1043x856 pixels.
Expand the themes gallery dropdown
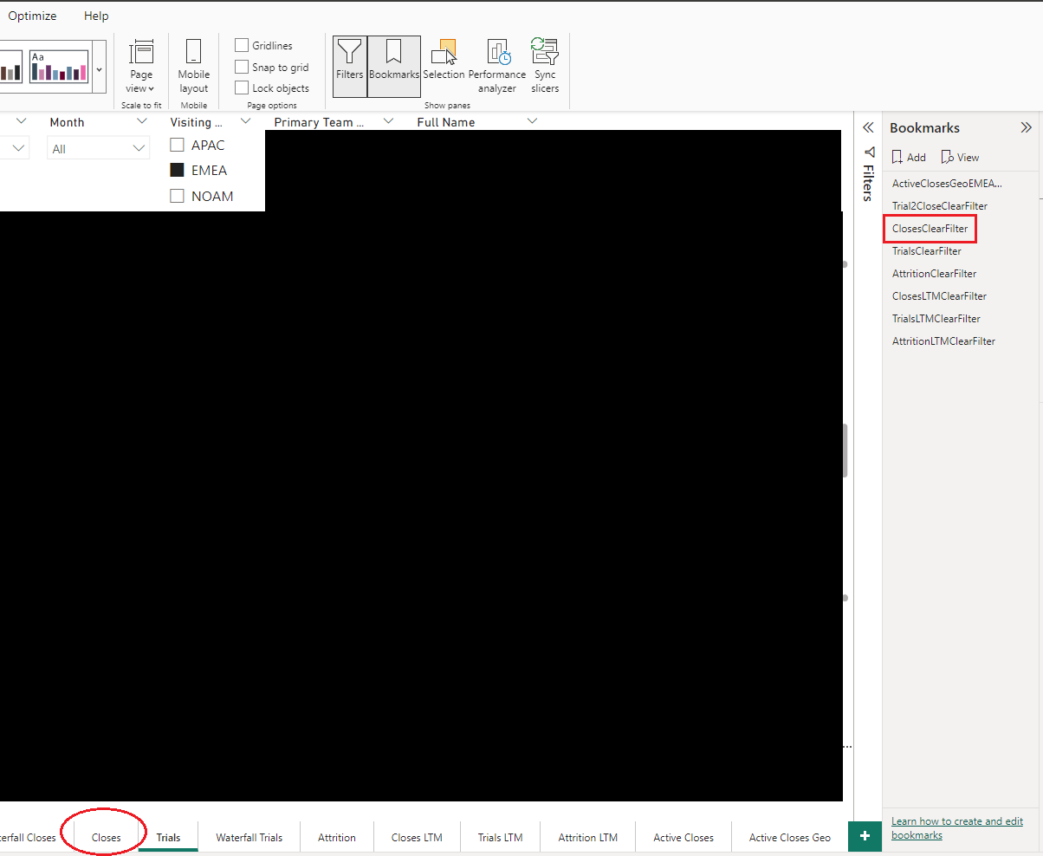(x=99, y=68)
